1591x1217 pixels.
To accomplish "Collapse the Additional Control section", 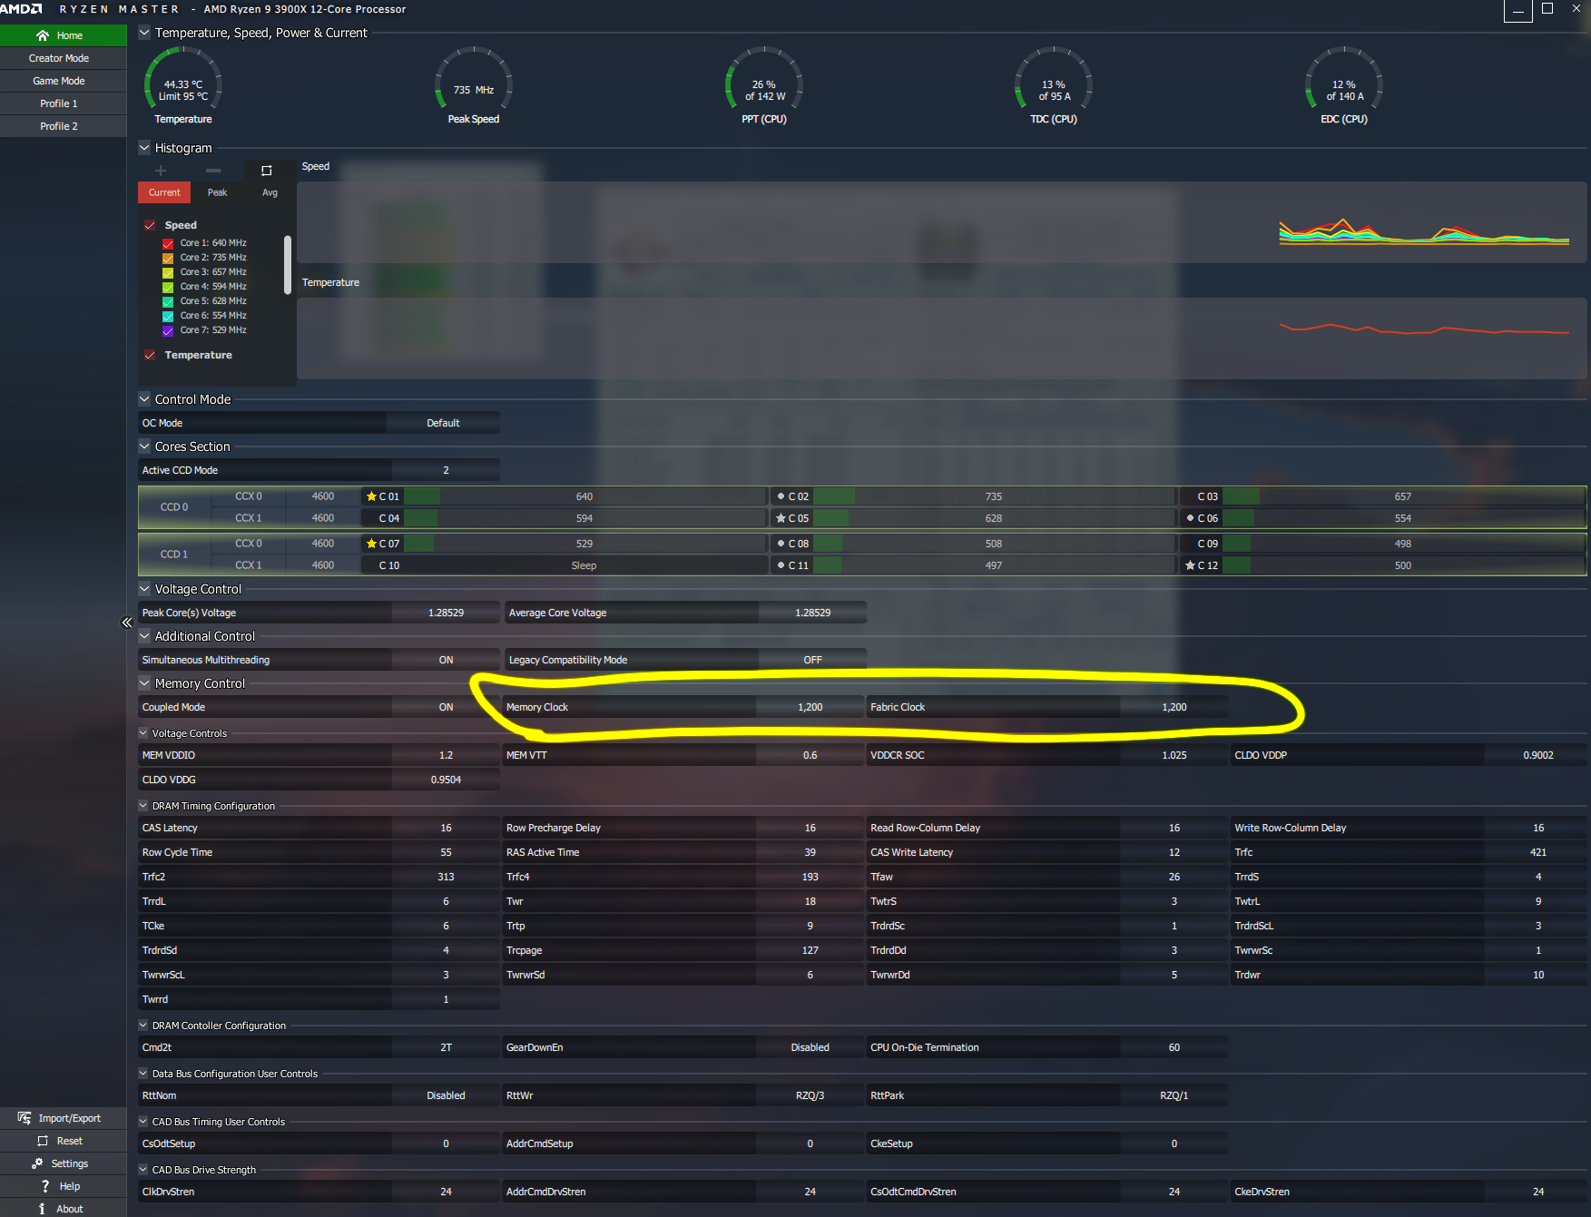I will [144, 635].
